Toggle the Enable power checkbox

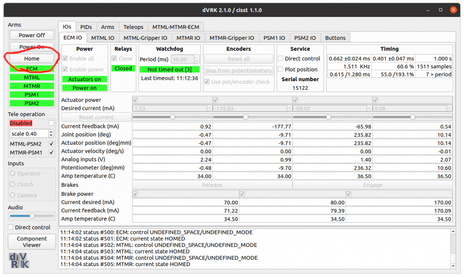tap(65, 69)
